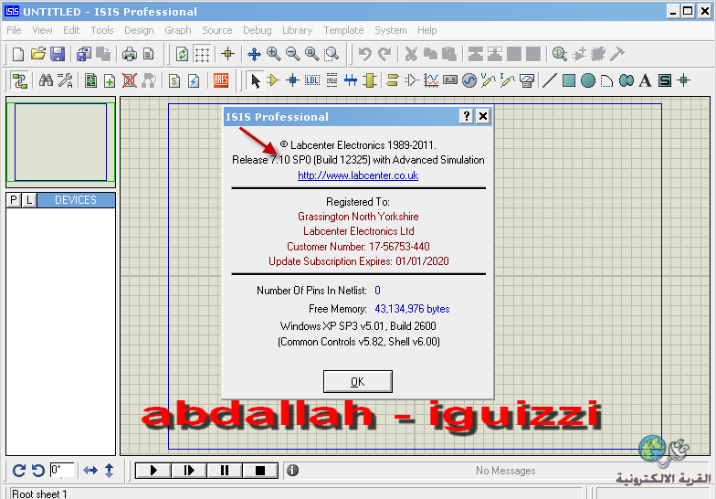The width and height of the screenshot is (716, 499).
Task: Save the current design
Action: click(57, 55)
